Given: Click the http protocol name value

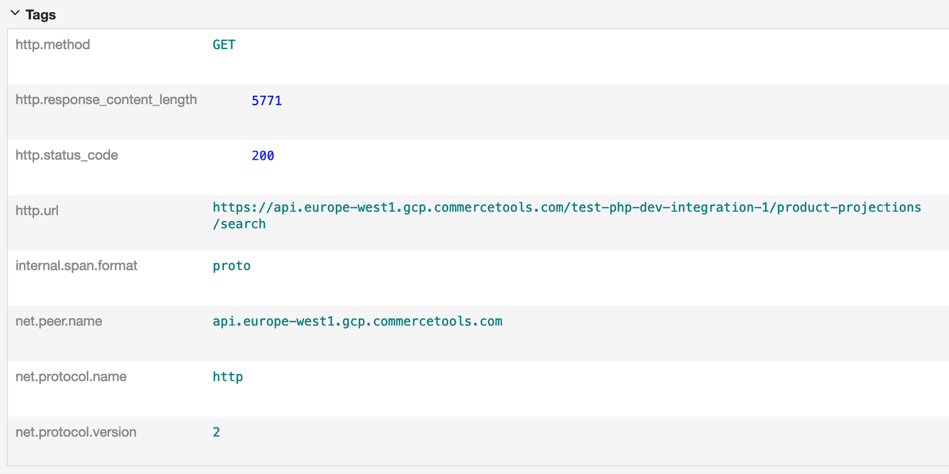Looking at the screenshot, I should [228, 377].
